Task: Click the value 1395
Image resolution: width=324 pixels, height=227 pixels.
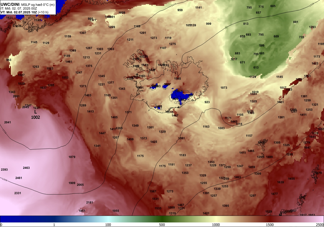Action: 226,206
